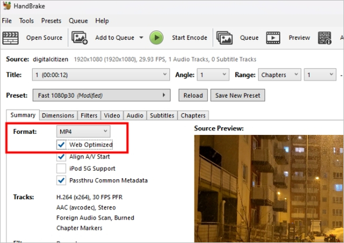Click the 1920x1080 source info text

[x=165, y=59]
